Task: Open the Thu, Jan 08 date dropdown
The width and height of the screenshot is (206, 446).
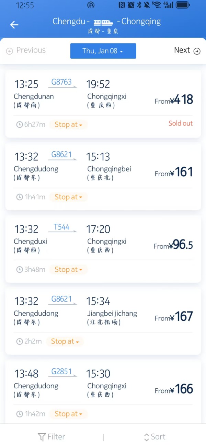Action: point(103,51)
